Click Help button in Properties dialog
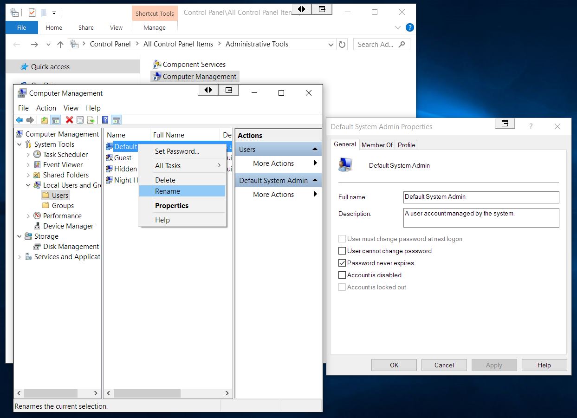577x418 pixels. 544,365
